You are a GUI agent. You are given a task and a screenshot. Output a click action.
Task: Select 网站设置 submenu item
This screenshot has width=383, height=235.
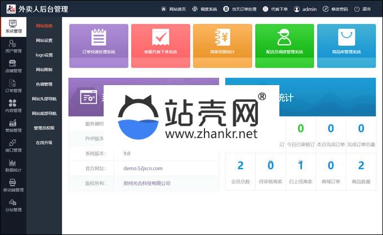click(44, 41)
